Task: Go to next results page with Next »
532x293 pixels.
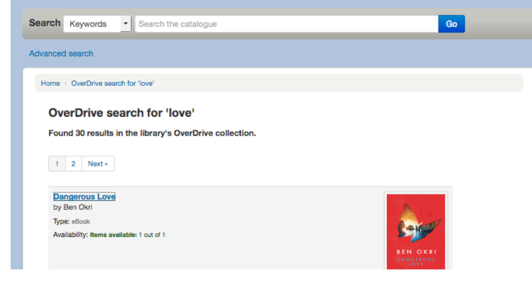Action: (x=98, y=164)
